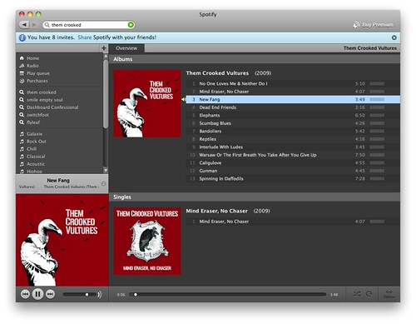The image size is (416, 324).
Task: Open the Classical playlist
Action: [32, 156]
